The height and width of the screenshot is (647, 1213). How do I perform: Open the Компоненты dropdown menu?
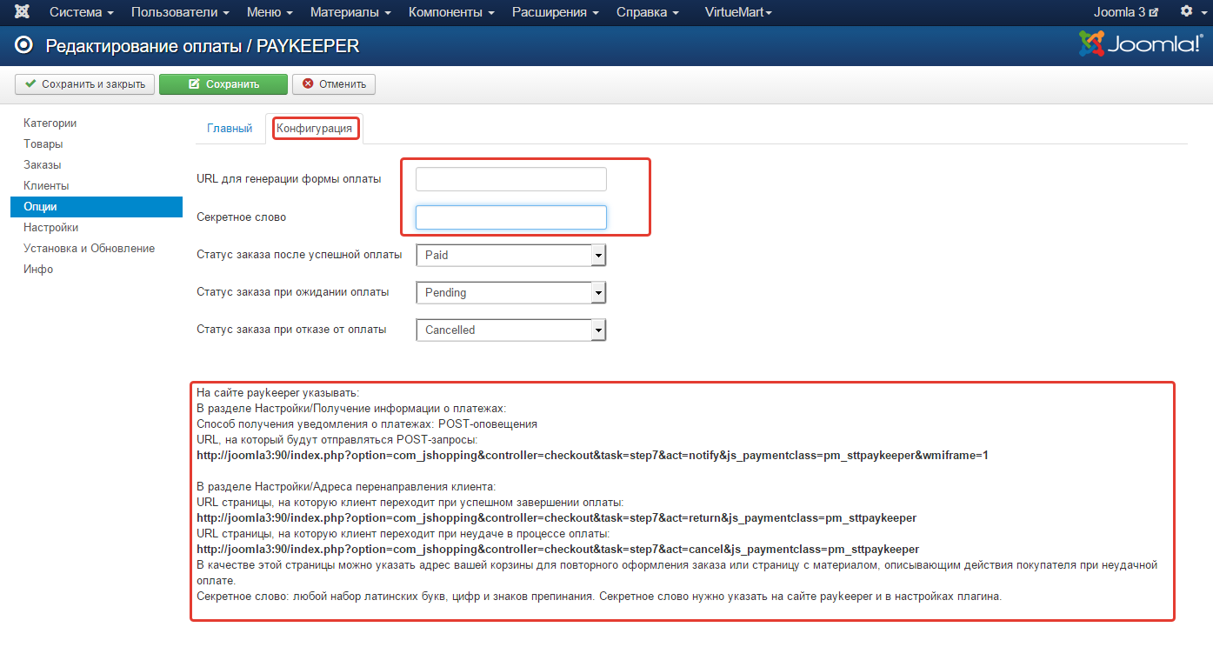coord(451,12)
